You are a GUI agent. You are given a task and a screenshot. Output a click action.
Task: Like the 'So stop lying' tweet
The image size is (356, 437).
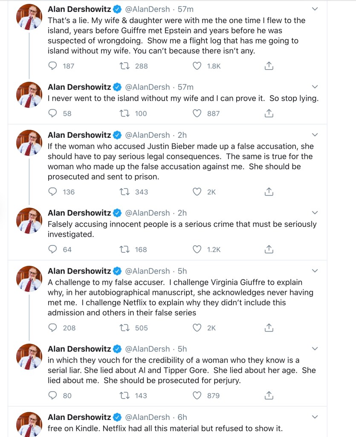coord(197,113)
